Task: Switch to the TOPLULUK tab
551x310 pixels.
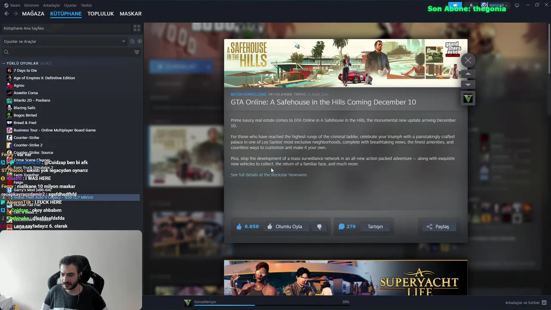Action: coord(101,14)
